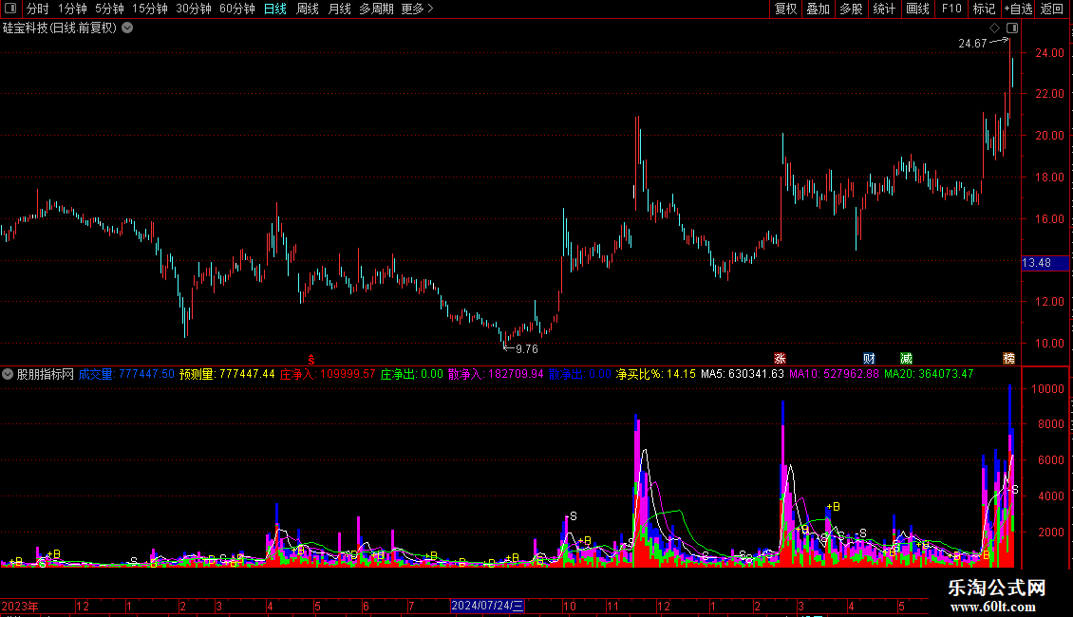The image size is (1073, 617).
Task: Click the MA10 value 527962.88
Action: [851, 374]
